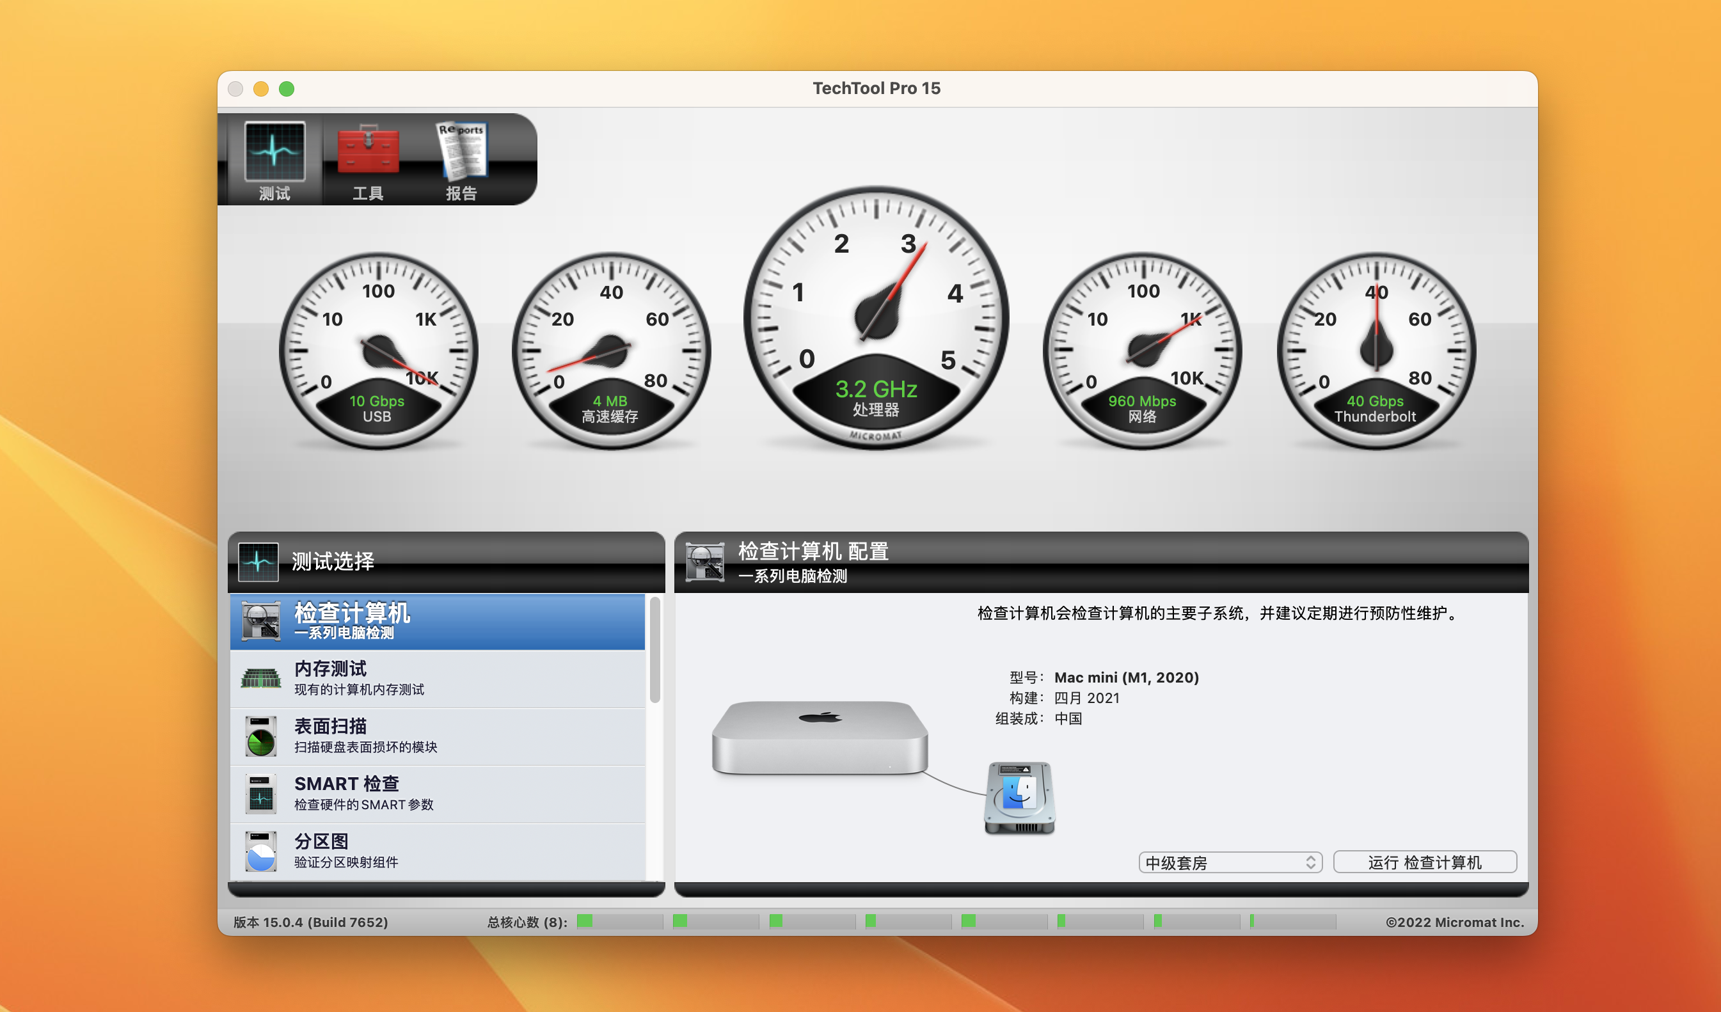
Task: Select the 表面扫描 radar disk icon
Action: pos(261,736)
